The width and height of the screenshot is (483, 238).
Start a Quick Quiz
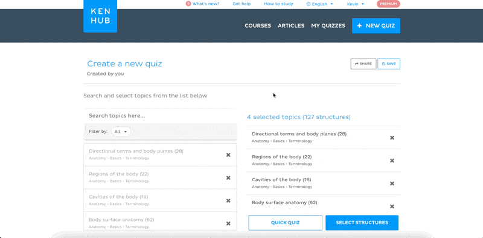coord(285,222)
